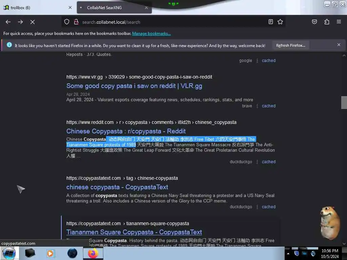Show hidden system tray icons arrow
The image size is (347, 260).
point(288,254)
